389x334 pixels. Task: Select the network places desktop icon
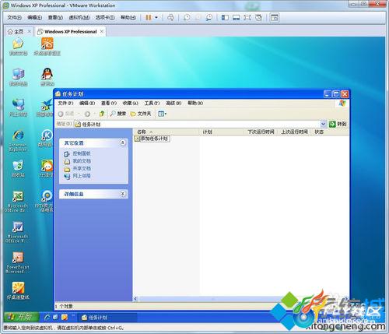(18, 107)
